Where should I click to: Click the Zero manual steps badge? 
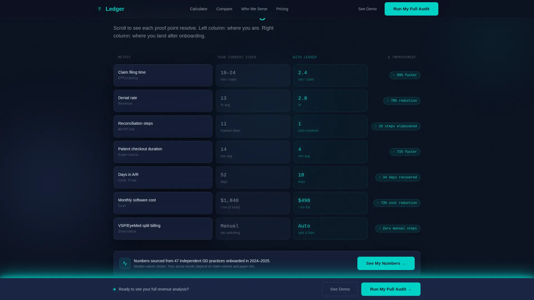tap(398, 229)
